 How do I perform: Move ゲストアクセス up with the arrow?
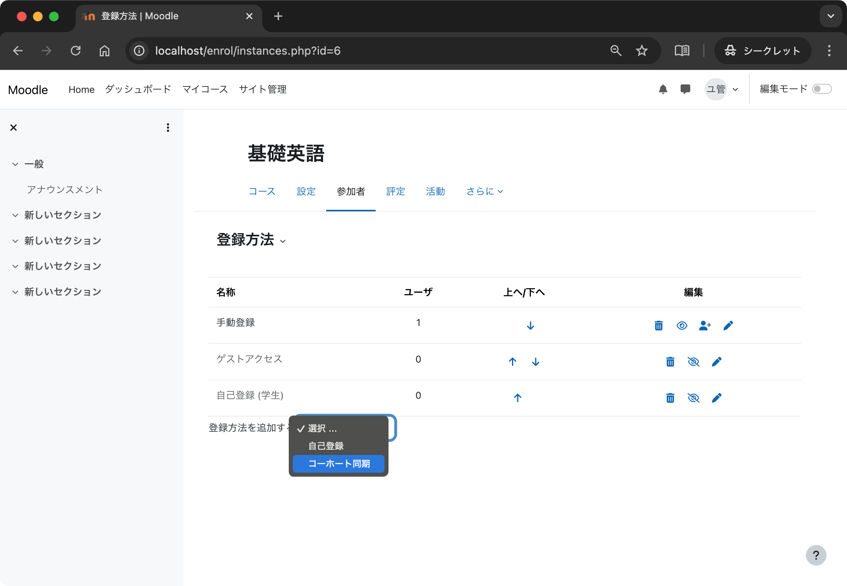click(512, 362)
